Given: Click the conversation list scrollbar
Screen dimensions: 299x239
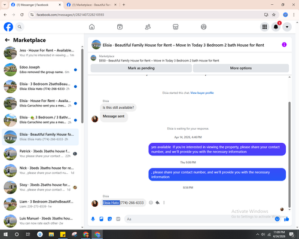Looking at the screenshot, I should coord(82,85).
